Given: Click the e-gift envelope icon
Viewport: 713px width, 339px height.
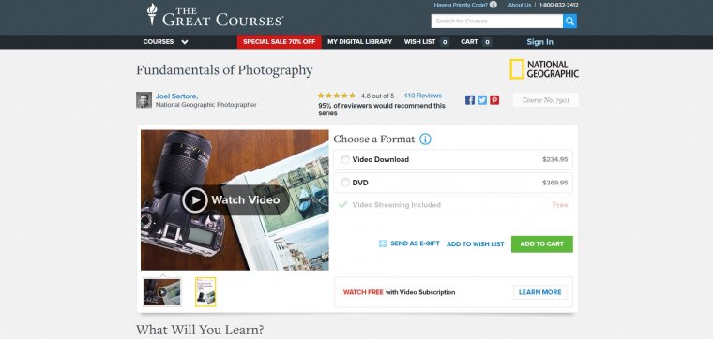Looking at the screenshot, I should pyautogui.click(x=383, y=243).
